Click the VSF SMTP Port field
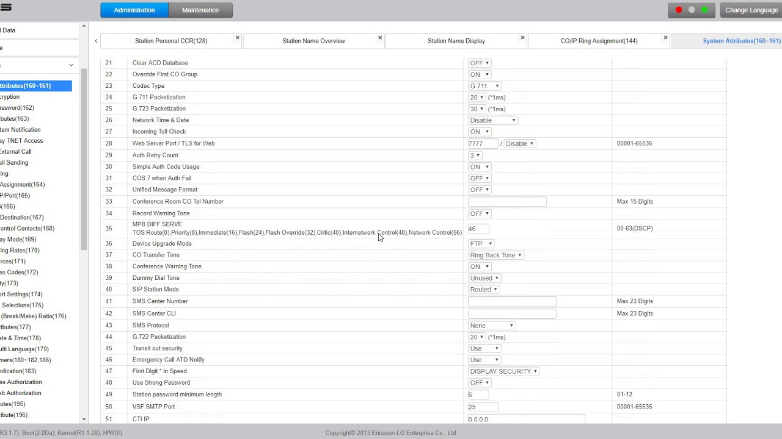This screenshot has width=782, height=439. point(483,407)
